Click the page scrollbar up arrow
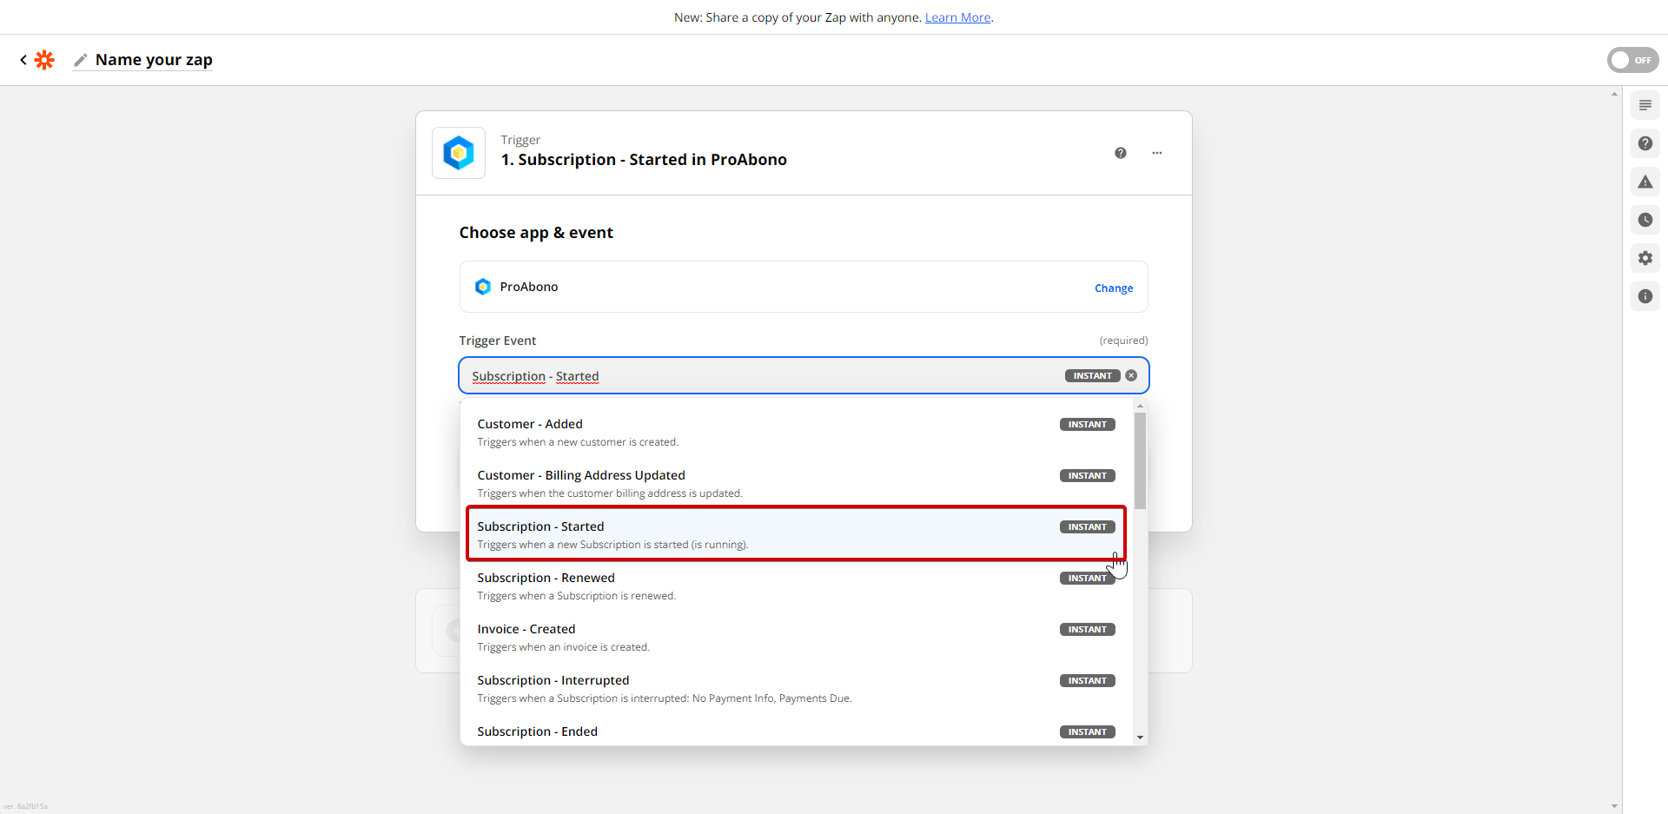This screenshot has width=1668, height=814. pyautogui.click(x=1614, y=93)
